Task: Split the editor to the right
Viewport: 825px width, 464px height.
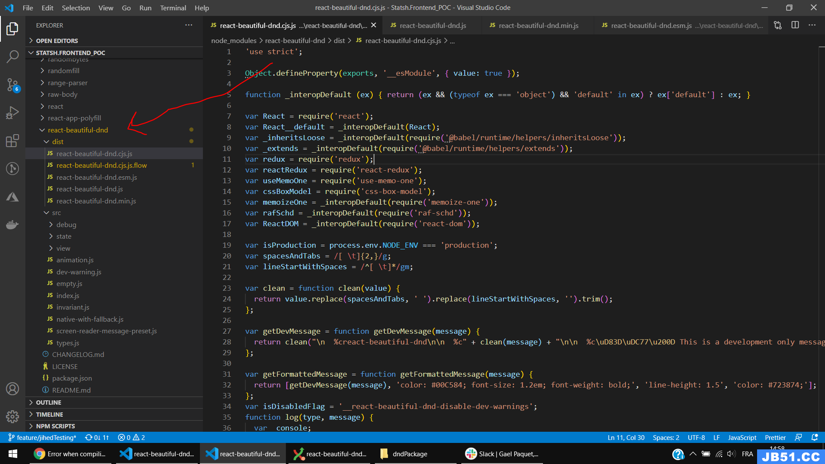Action: tap(795, 25)
